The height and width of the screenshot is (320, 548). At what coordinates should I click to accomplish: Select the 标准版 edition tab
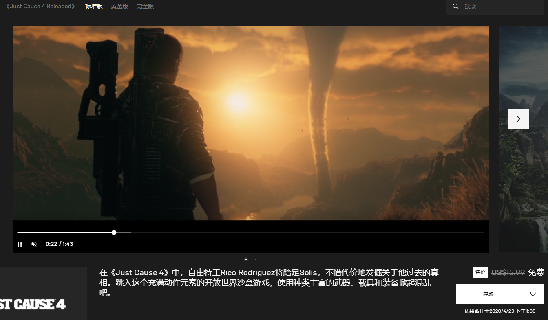click(94, 7)
